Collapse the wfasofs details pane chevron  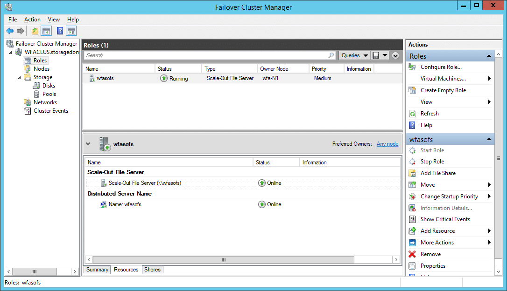tap(88, 144)
